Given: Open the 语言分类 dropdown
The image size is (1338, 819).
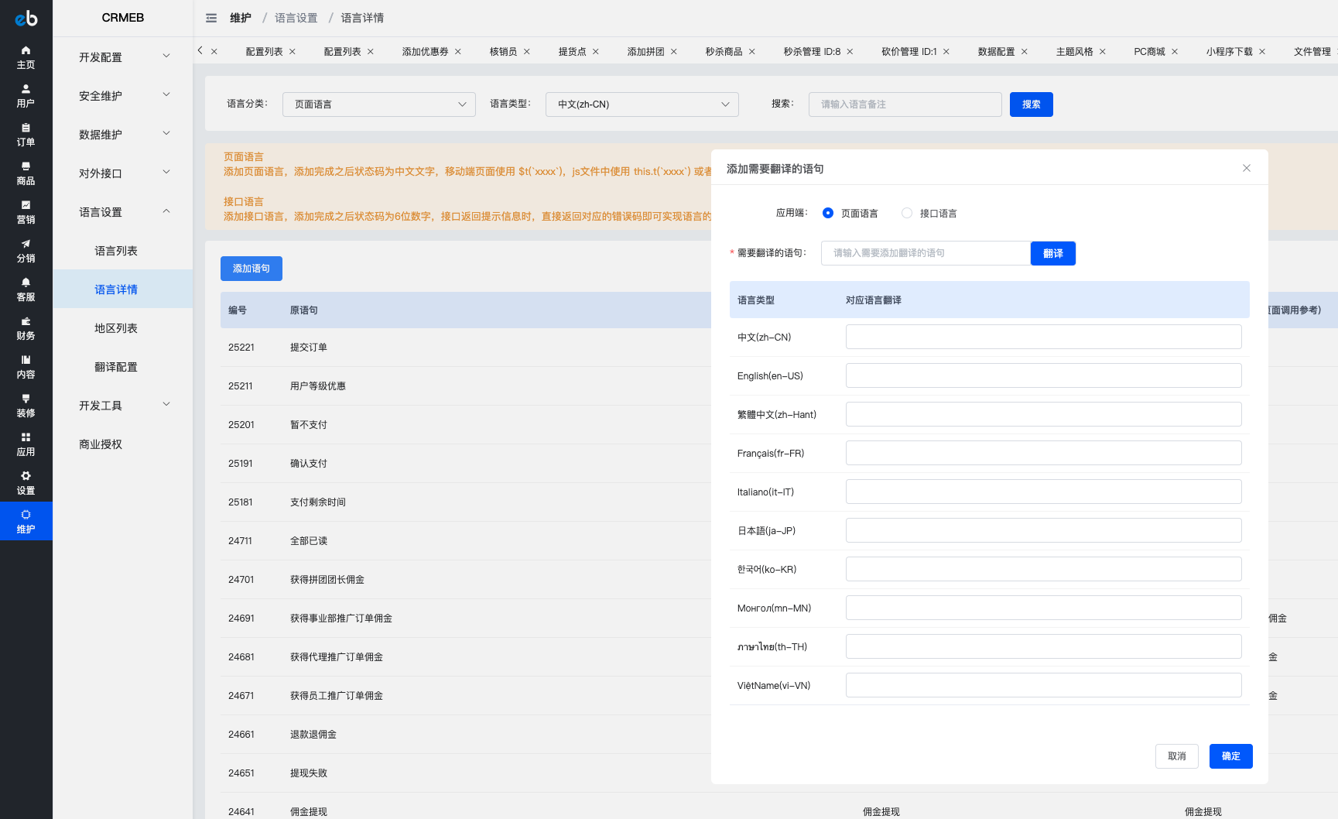Looking at the screenshot, I should [x=379, y=105].
